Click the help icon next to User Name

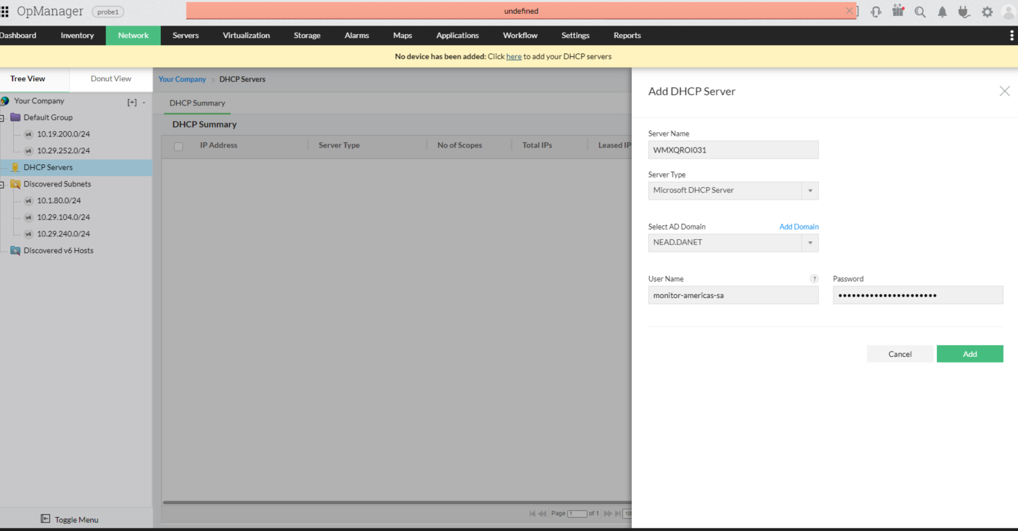click(814, 279)
